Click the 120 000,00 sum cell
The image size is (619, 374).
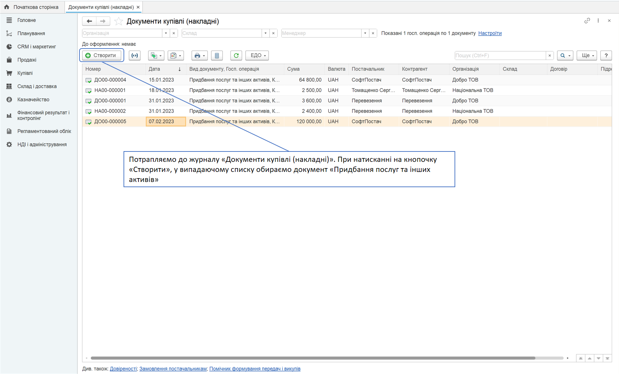coord(304,121)
